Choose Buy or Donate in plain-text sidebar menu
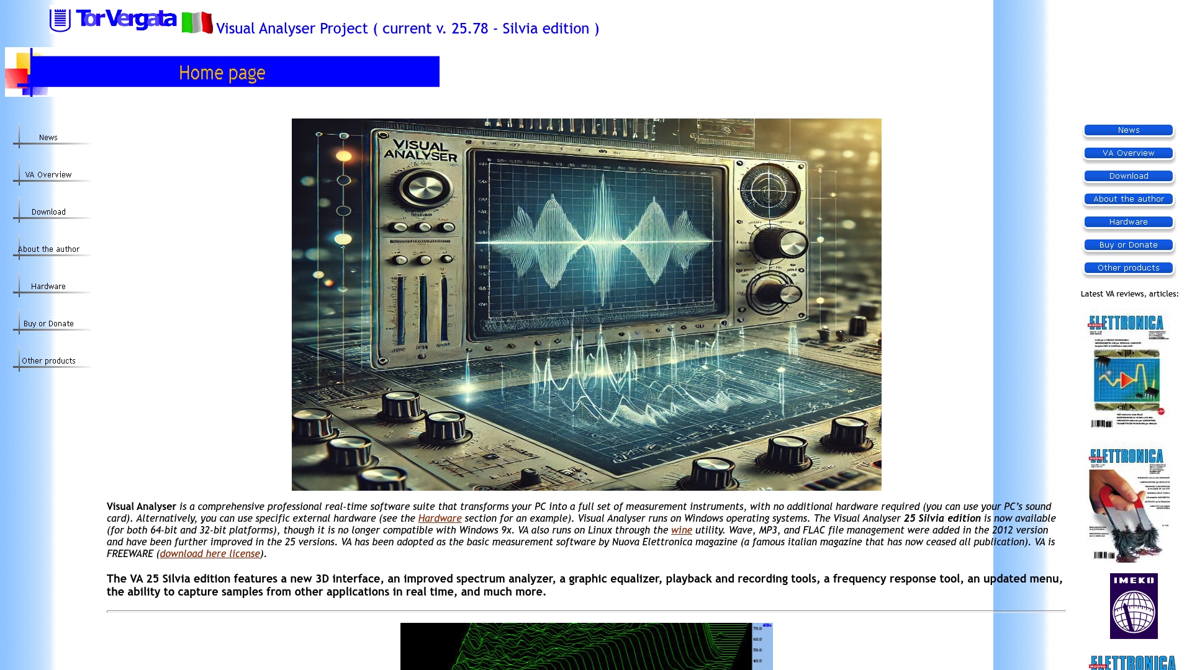 [x=48, y=324]
